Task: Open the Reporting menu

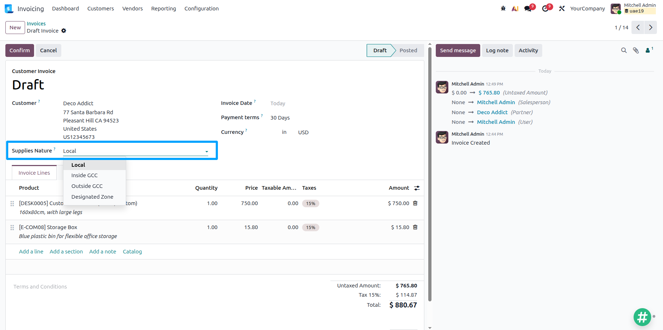Action: [x=163, y=9]
